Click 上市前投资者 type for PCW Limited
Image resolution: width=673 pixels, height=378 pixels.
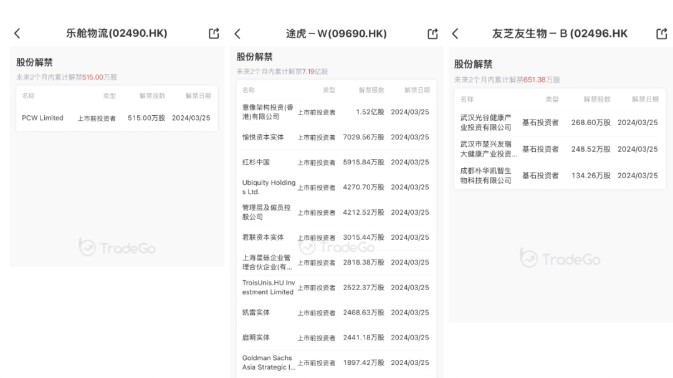click(97, 118)
